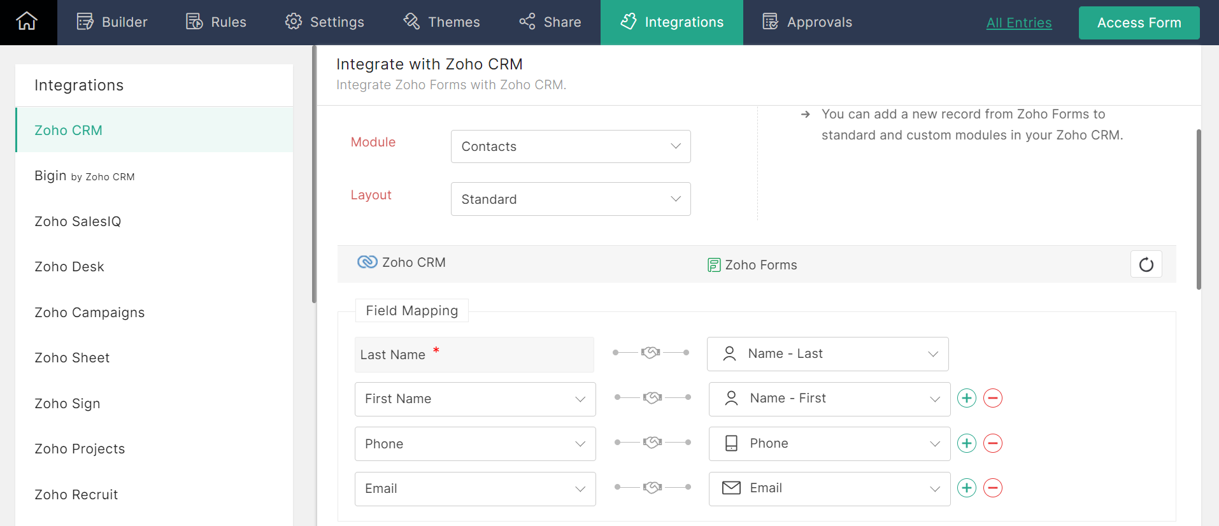Add a mapping row after Email
The height and width of the screenshot is (526, 1219).
coord(967,488)
